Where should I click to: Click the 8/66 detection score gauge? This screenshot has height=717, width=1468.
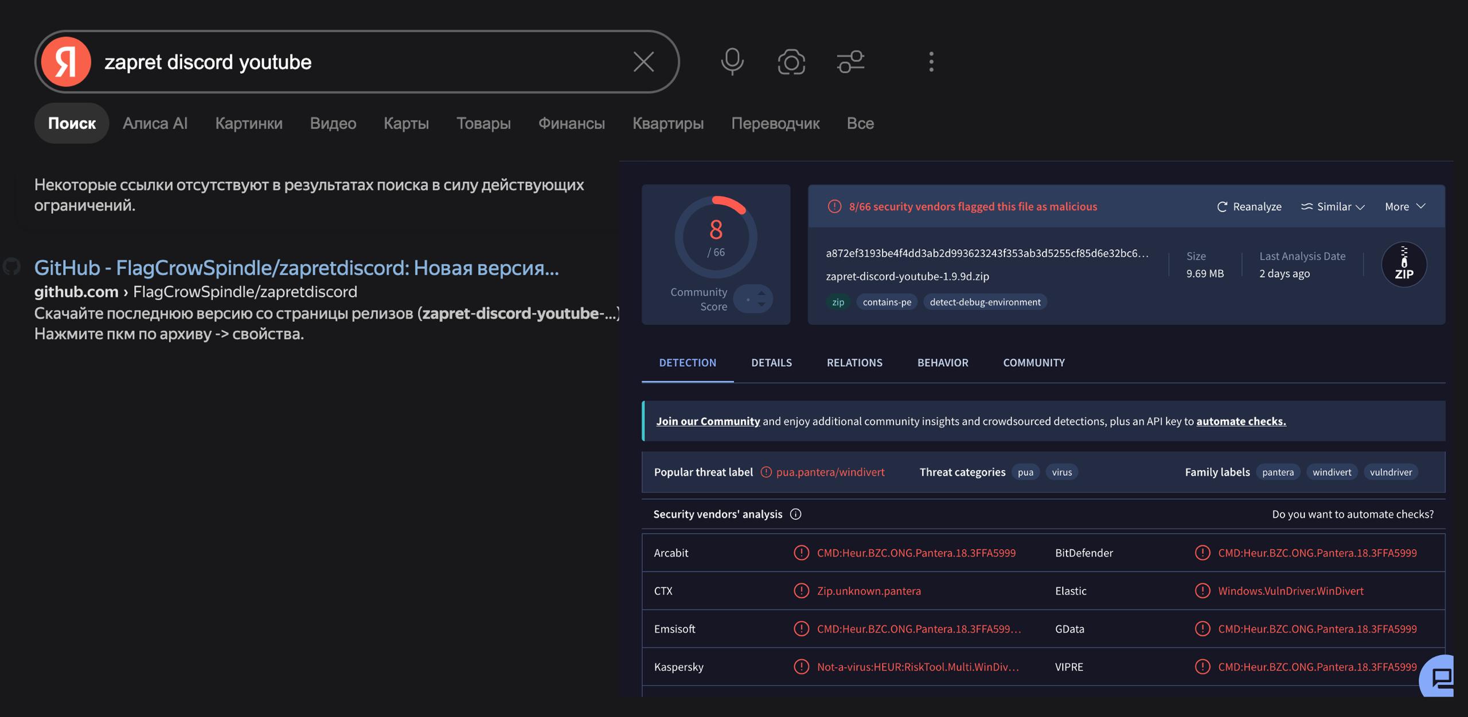(x=716, y=237)
